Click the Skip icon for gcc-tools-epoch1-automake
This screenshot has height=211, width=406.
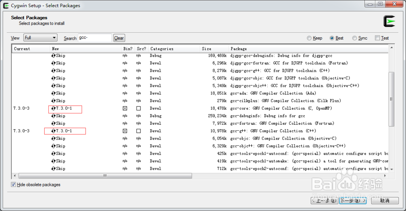click(53, 161)
